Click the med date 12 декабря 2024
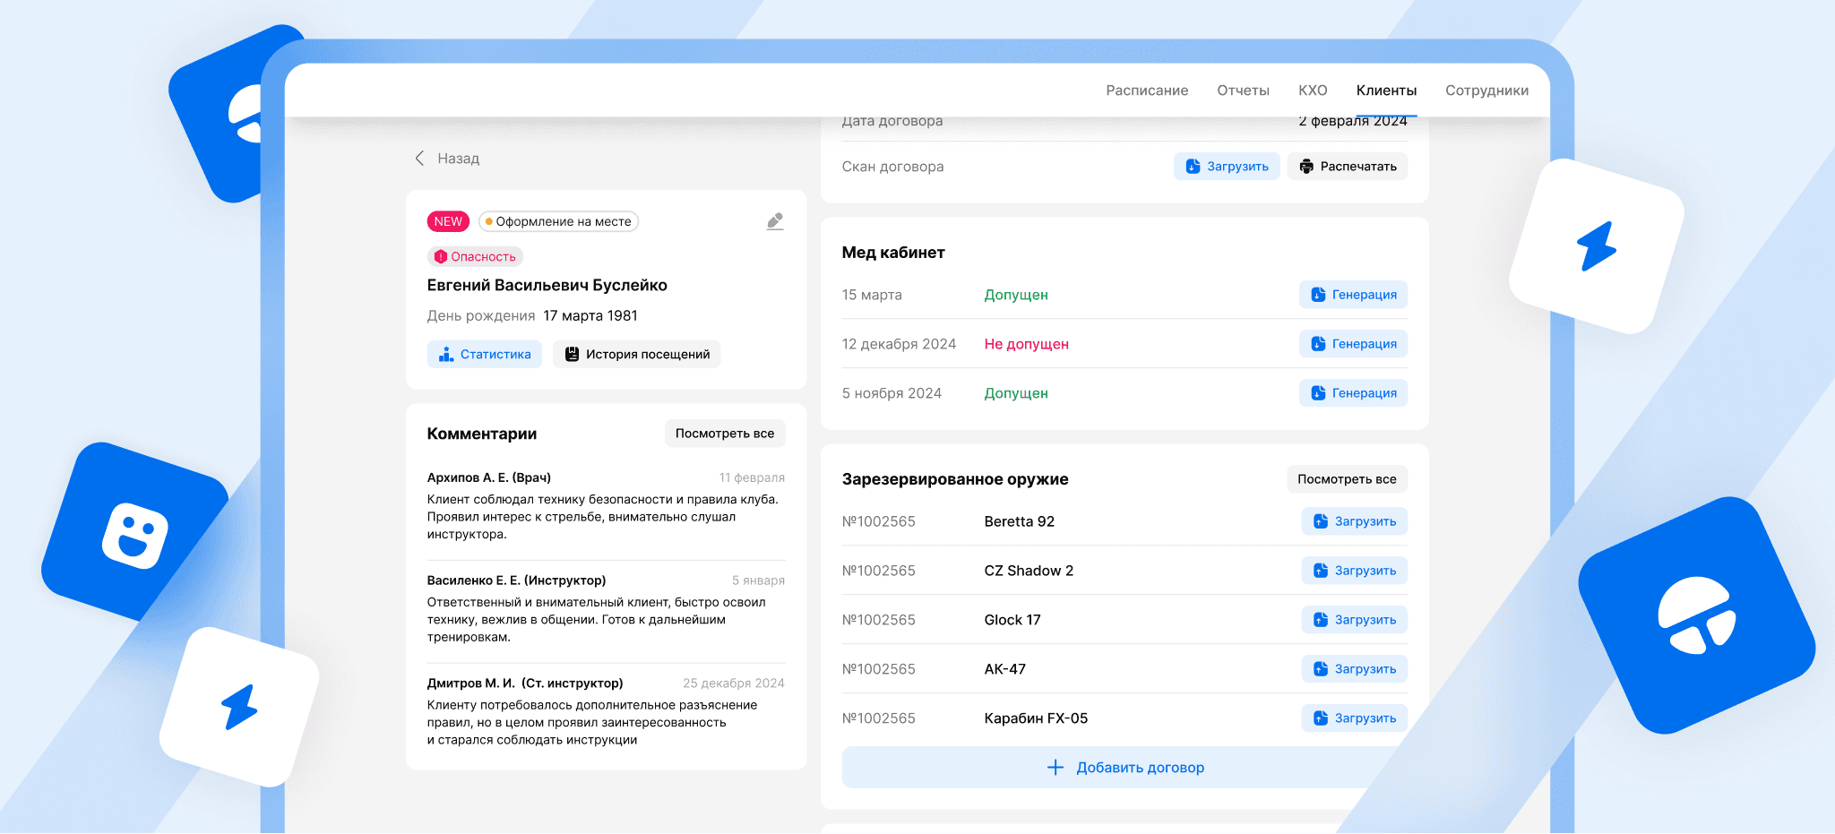The width and height of the screenshot is (1835, 834). pyautogui.click(x=899, y=345)
